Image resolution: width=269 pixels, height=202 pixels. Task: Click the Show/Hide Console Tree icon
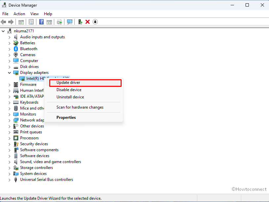(x=21, y=22)
